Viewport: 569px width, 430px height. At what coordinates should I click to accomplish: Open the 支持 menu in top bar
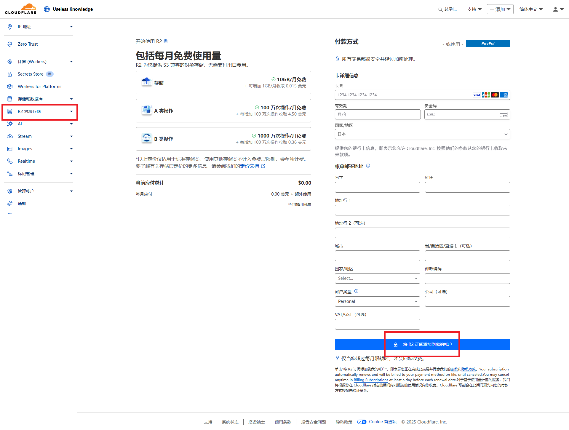click(474, 9)
